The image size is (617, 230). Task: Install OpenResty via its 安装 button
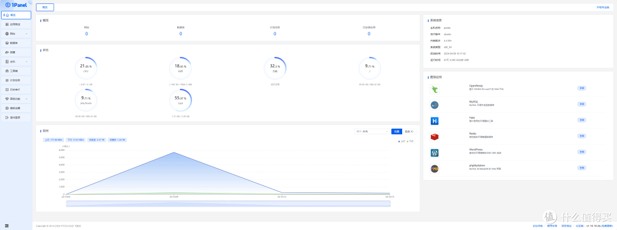tap(582, 88)
